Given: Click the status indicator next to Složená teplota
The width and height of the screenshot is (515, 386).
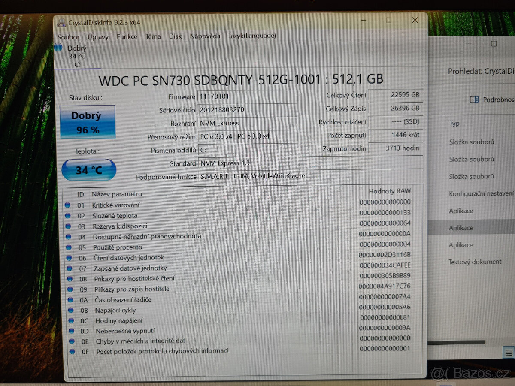Looking at the screenshot, I should pos(69,215).
